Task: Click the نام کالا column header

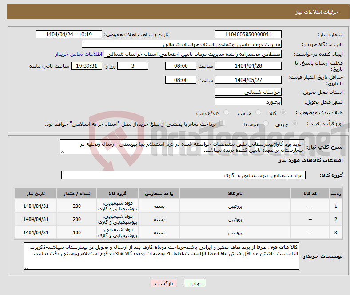Action: point(235,194)
